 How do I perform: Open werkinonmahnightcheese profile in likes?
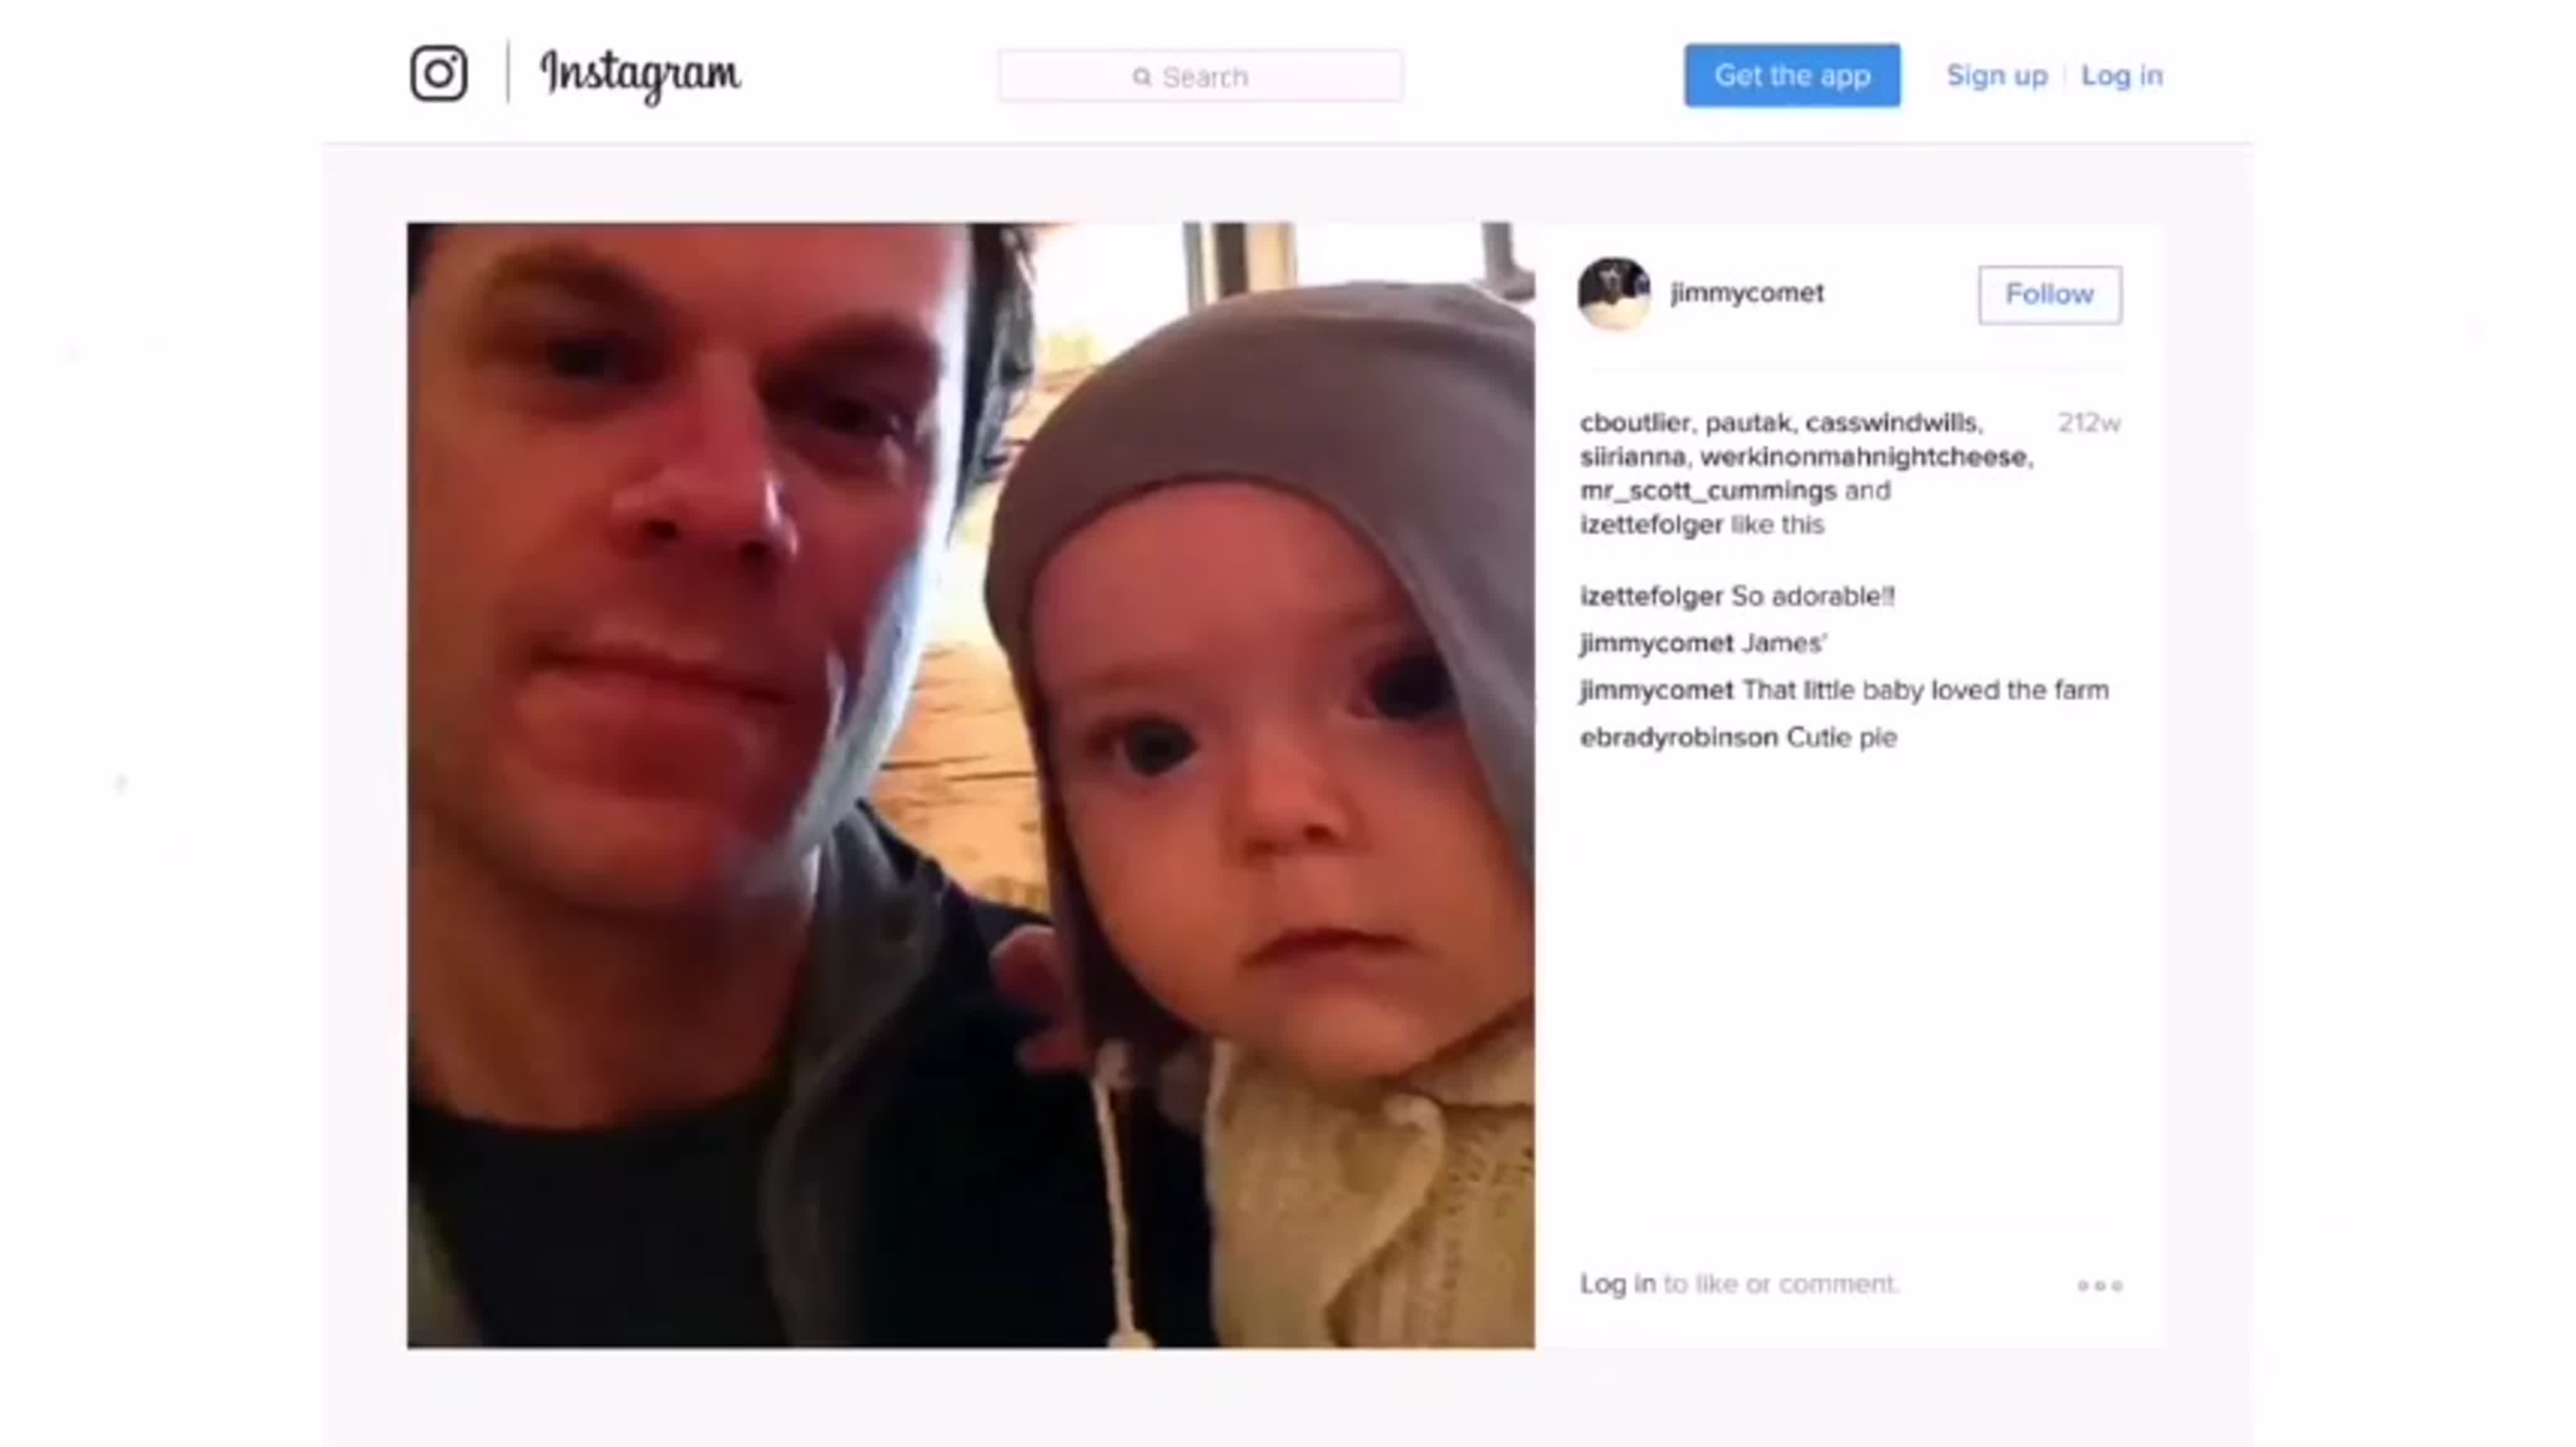[1863, 457]
